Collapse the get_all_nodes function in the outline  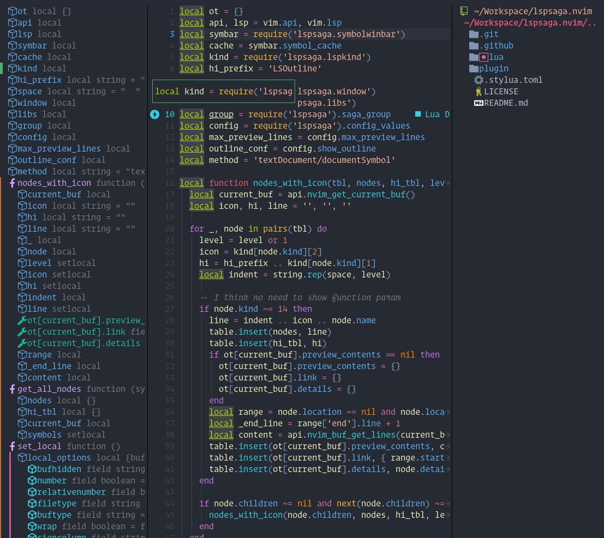[12, 389]
